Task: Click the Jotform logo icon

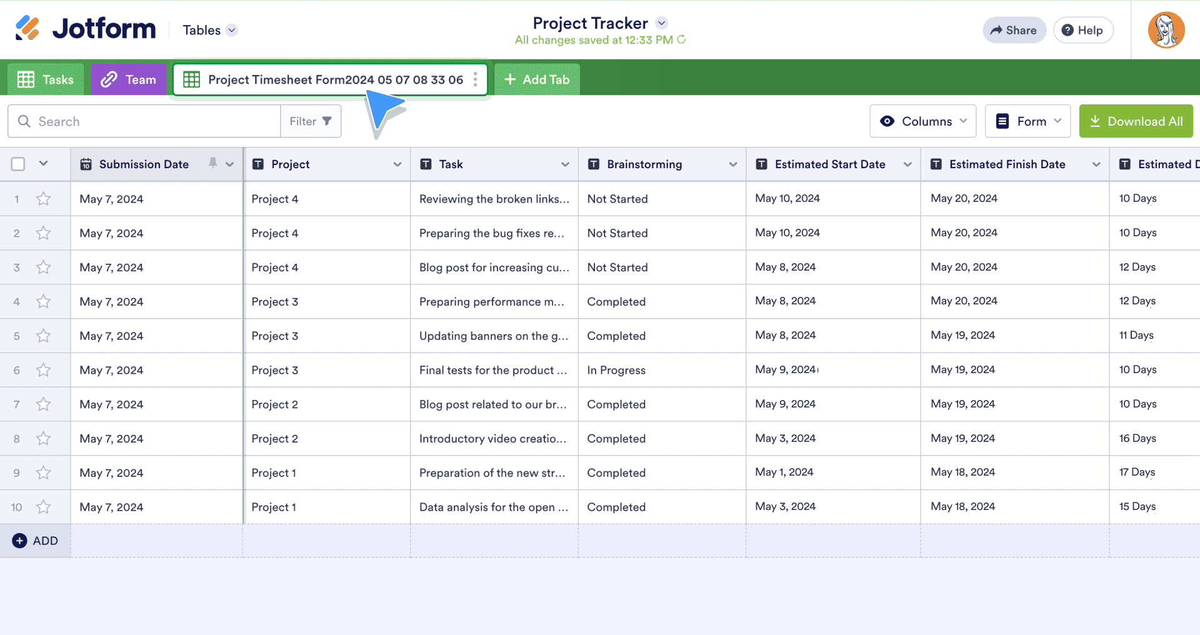Action: pos(27,29)
